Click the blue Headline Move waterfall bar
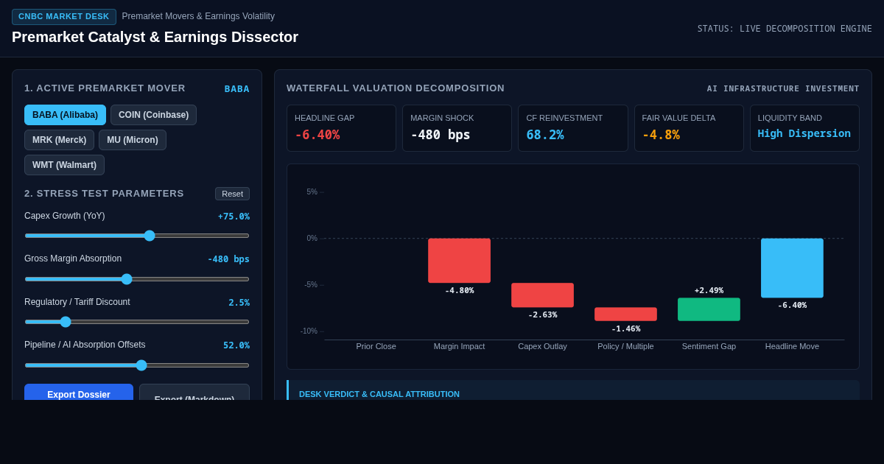The image size is (884, 464). 792,268
